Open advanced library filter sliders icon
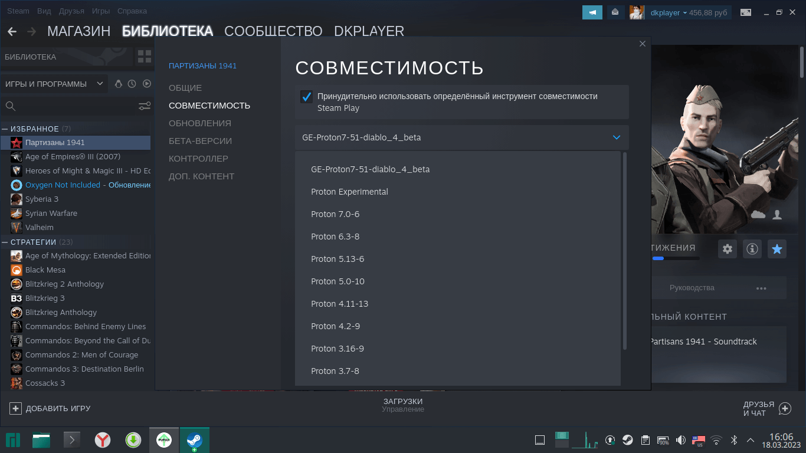The height and width of the screenshot is (453, 806). click(145, 106)
